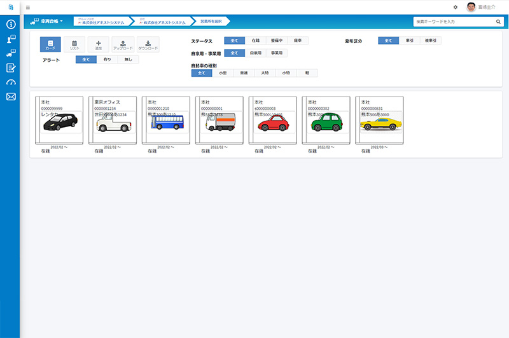This screenshot has height=338, width=509.
Task: Select 事業用 in the 自家用・事業用 filter
Action: point(277,53)
